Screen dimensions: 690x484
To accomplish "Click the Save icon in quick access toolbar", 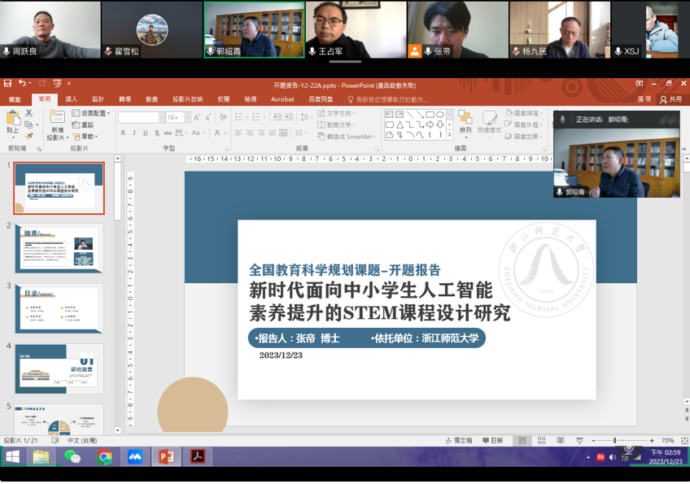I will click(x=8, y=84).
